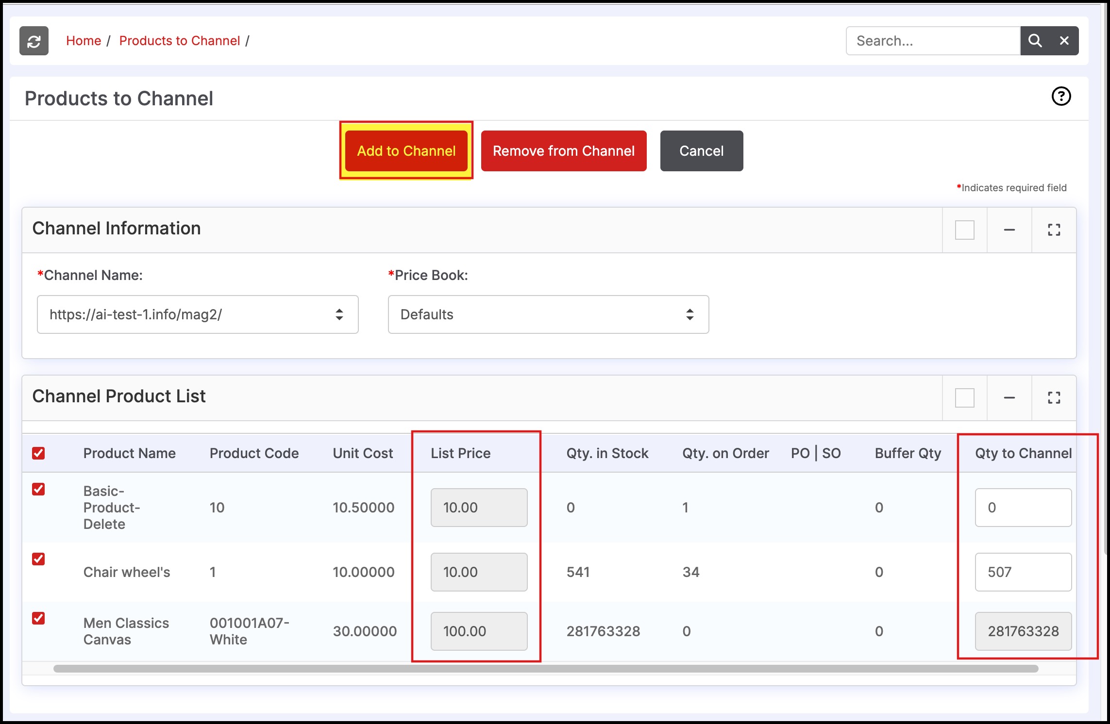1110x724 pixels.
Task: Click the Add to Channel button
Action: pyautogui.click(x=406, y=151)
